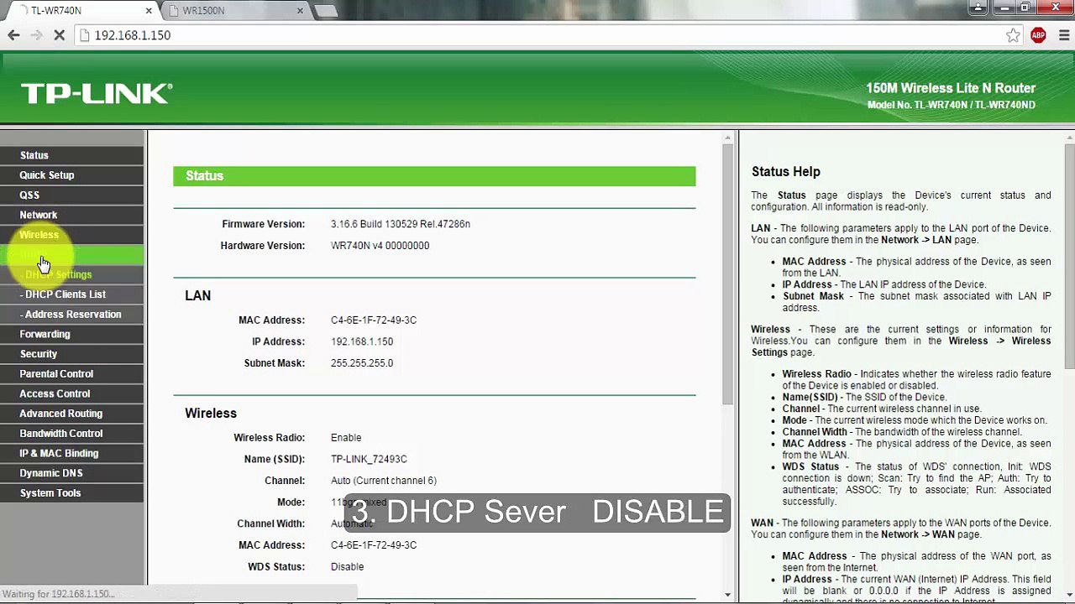The image size is (1075, 604).
Task: Click the Firmware Version label
Action: pyautogui.click(x=263, y=224)
